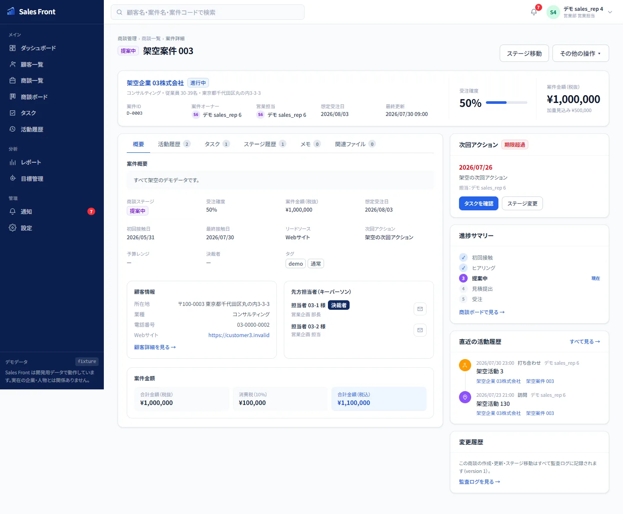Select the タスク tab in deal details
Image resolution: width=623 pixels, height=514 pixels.
217,144
